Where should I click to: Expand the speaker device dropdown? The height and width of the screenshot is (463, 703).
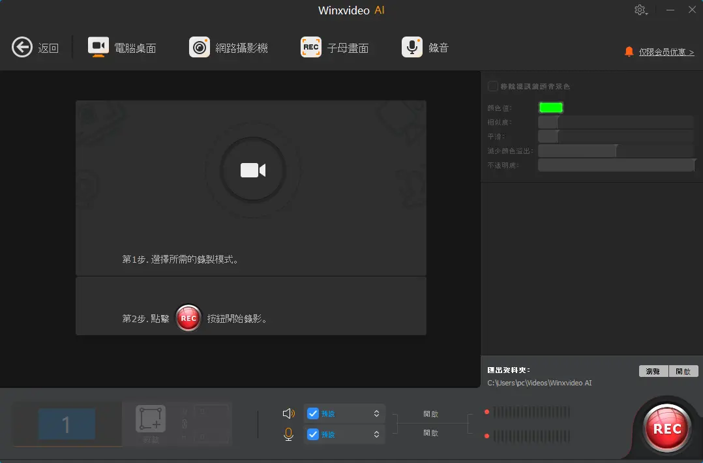point(376,413)
